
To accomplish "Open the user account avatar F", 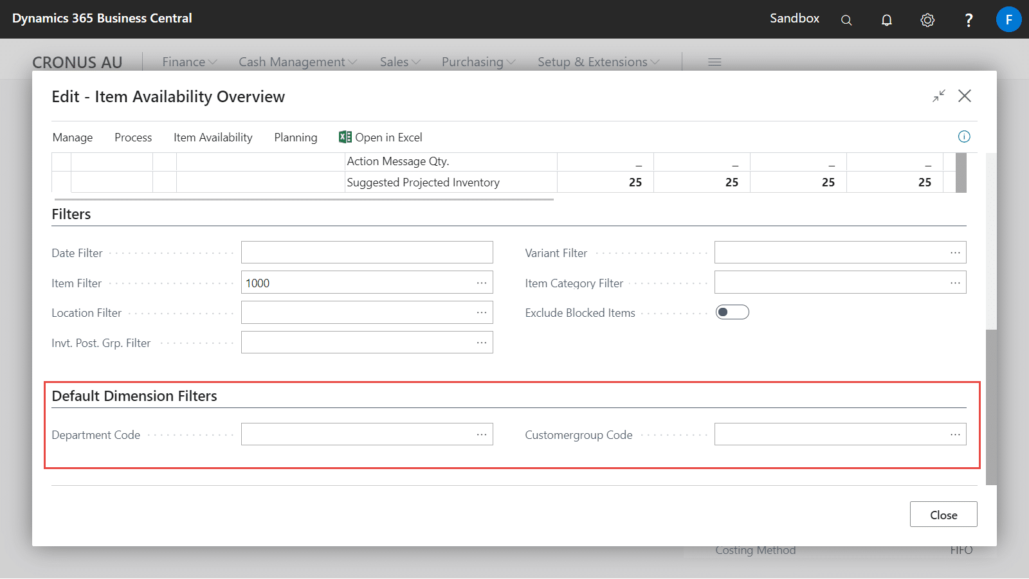I will [1008, 19].
